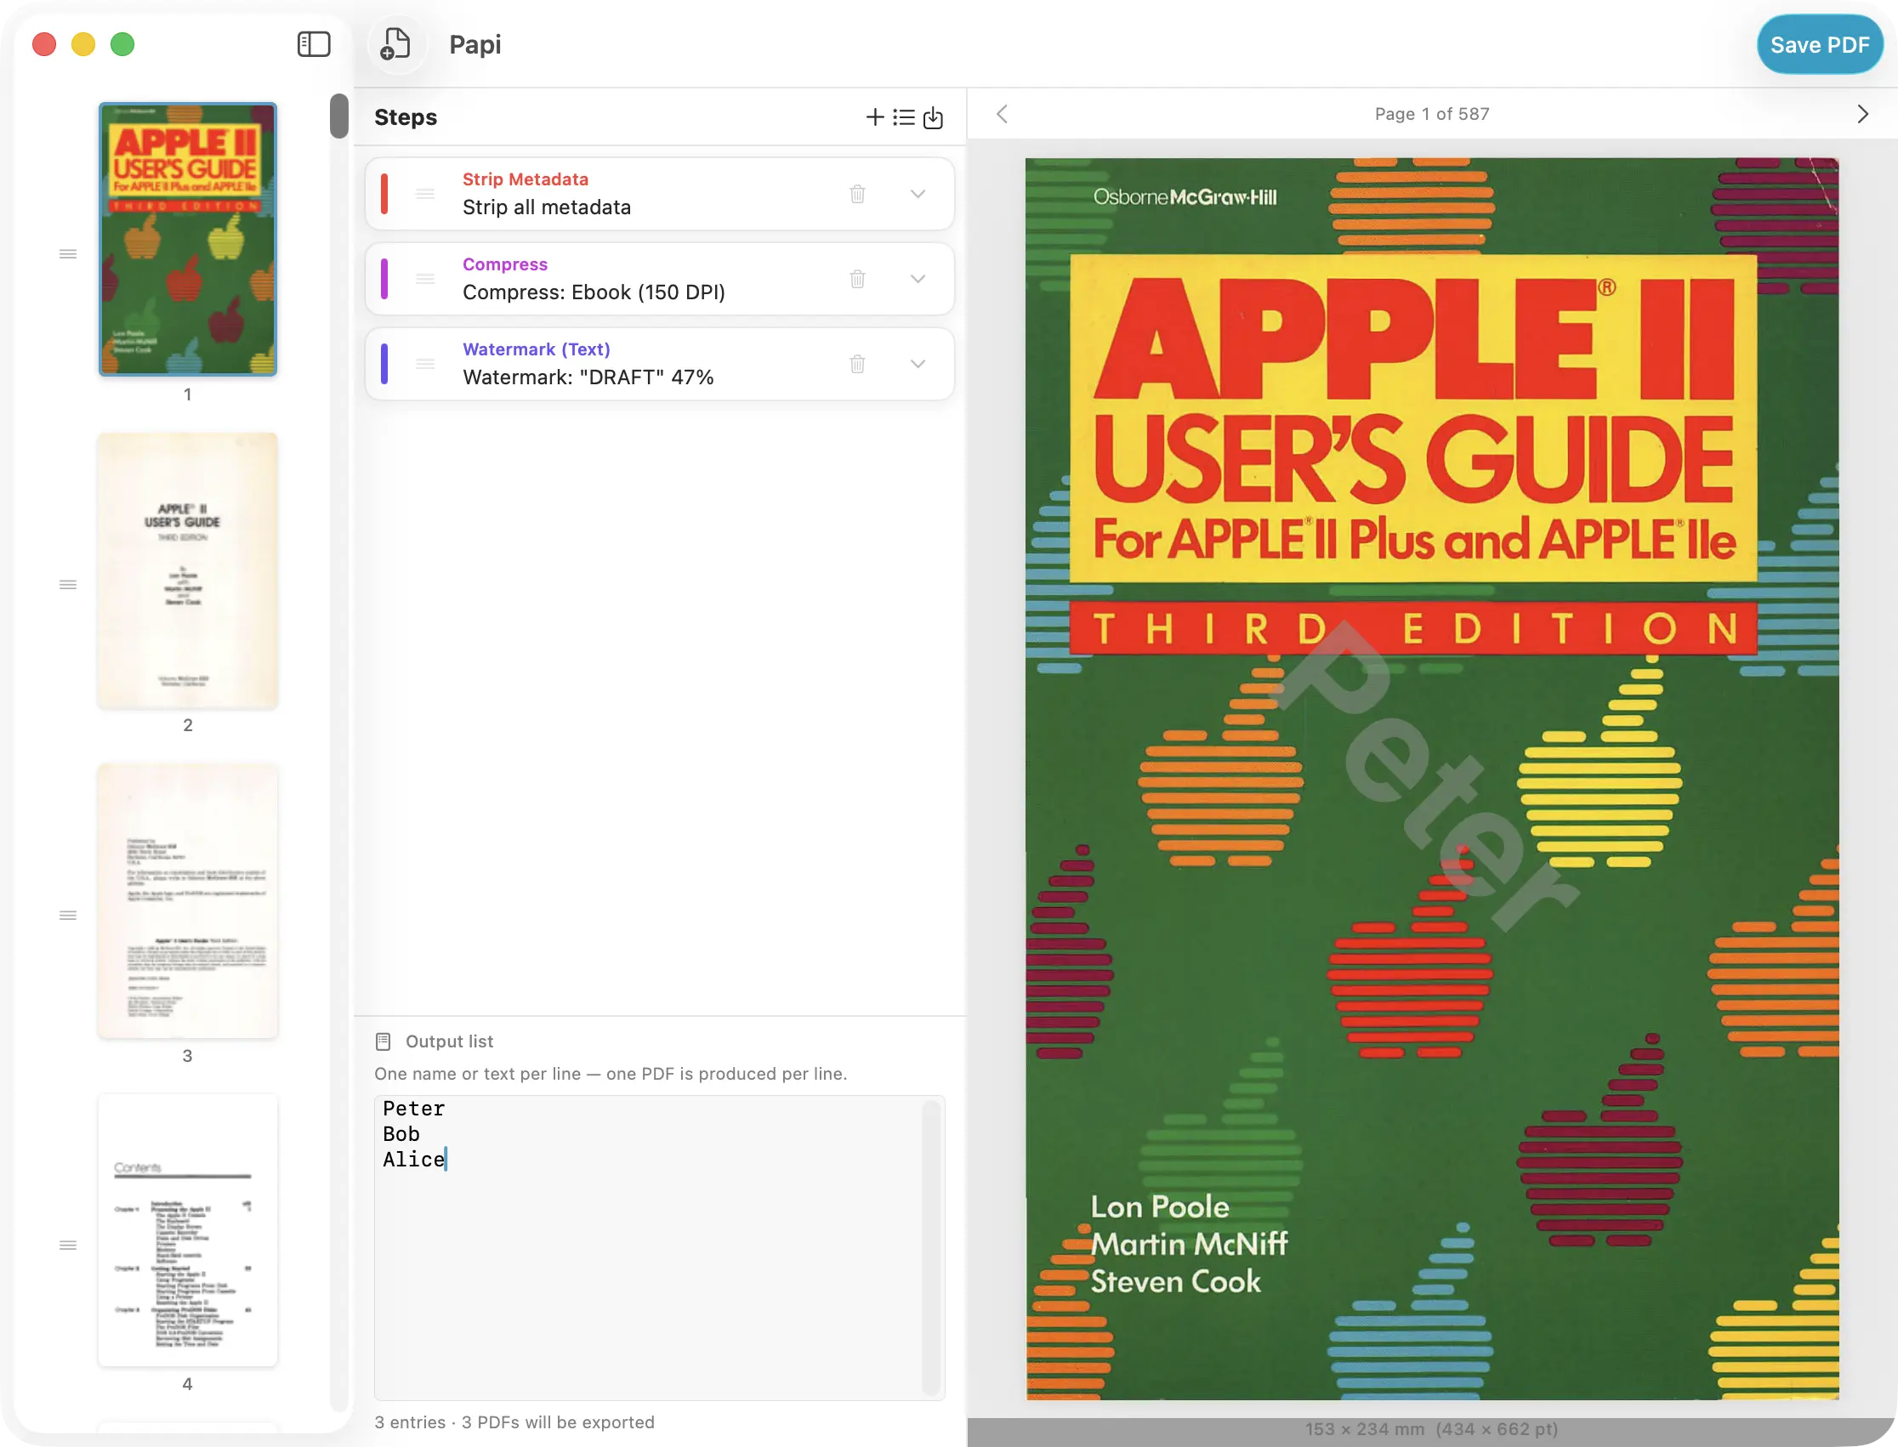1898x1447 pixels.
Task: Toggle the sidebar panel icon
Action: point(314,44)
